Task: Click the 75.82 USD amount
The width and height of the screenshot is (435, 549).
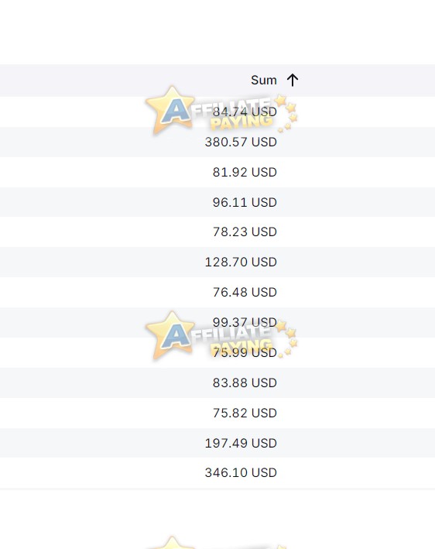Action: click(245, 413)
